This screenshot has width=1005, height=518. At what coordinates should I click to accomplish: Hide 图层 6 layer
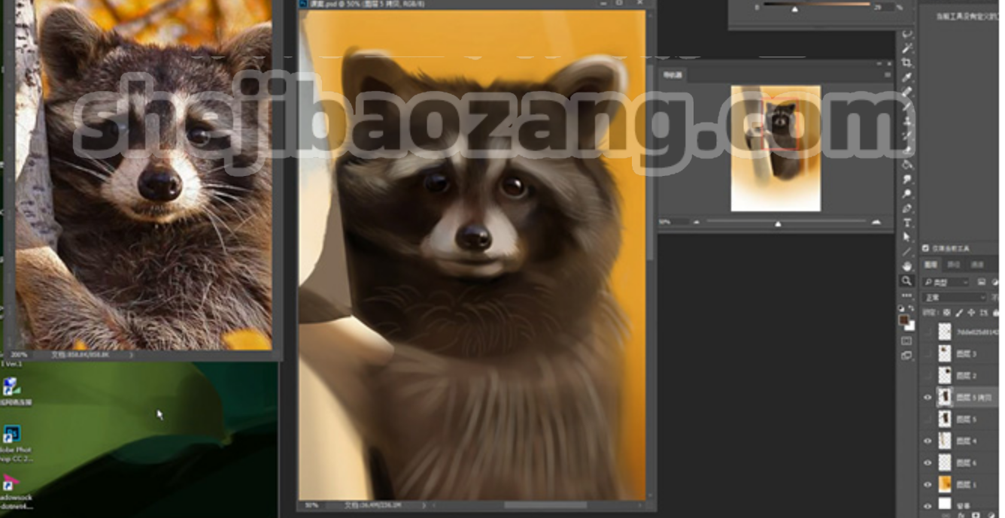[928, 462]
